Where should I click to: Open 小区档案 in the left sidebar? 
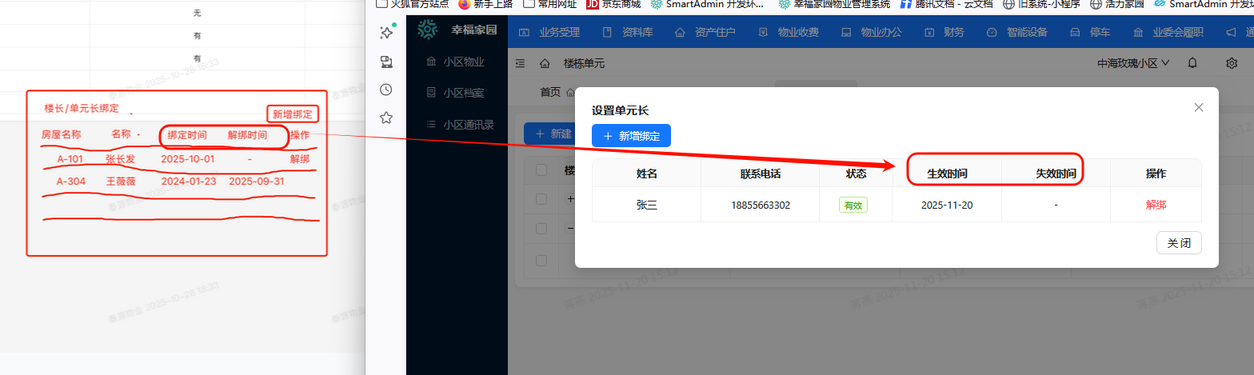pyautogui.click(x=456, y=93)
